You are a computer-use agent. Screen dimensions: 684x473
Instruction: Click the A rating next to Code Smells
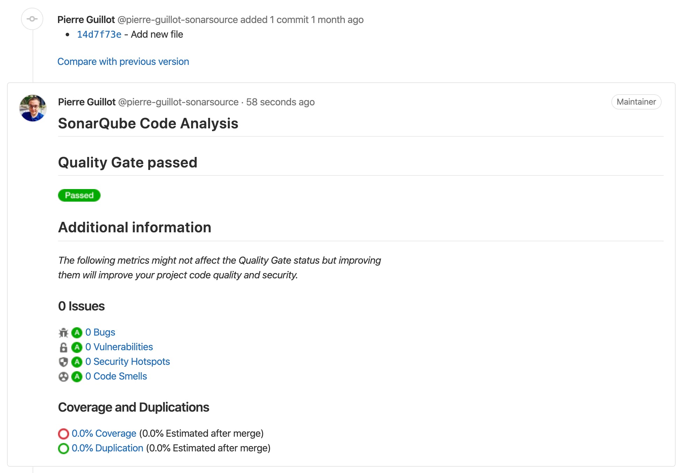[x=77, y=377]
